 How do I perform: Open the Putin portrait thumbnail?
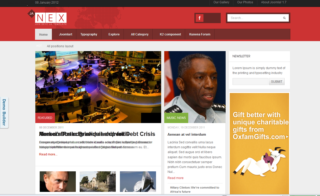point(58,181)
